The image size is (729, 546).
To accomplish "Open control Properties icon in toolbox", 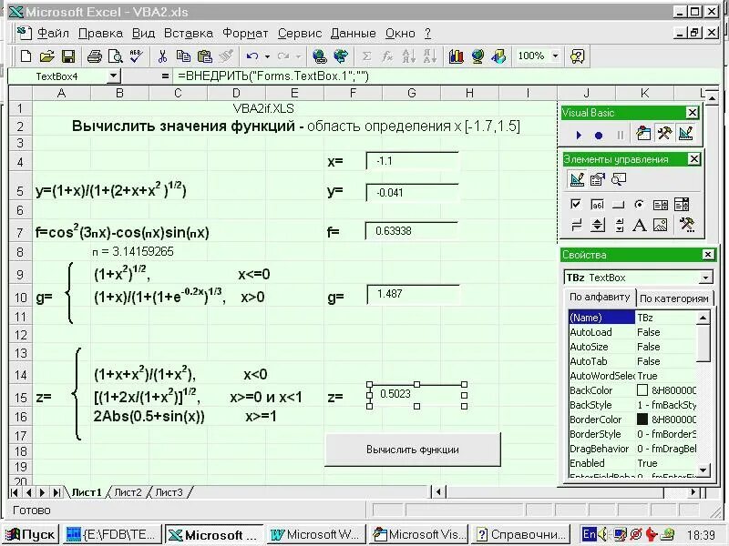I will (598, 179).
